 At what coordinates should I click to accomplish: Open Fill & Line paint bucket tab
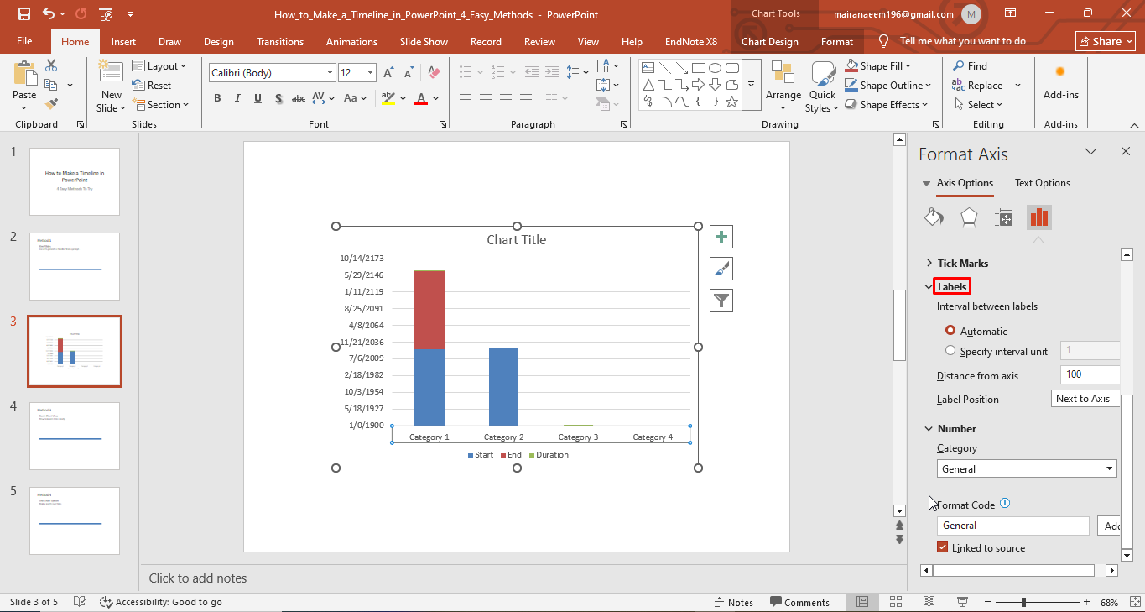tap(934, 217)
